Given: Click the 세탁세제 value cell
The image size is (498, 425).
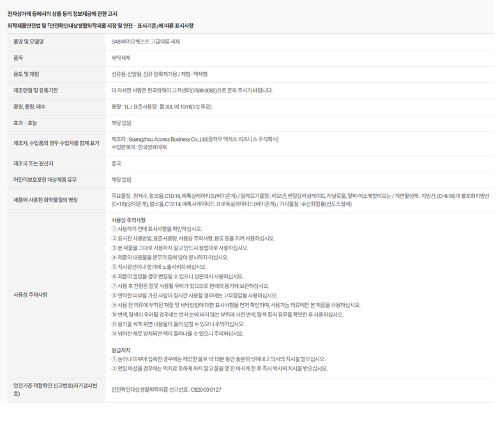Looking at the screenshot, I should tap(121, 57).
